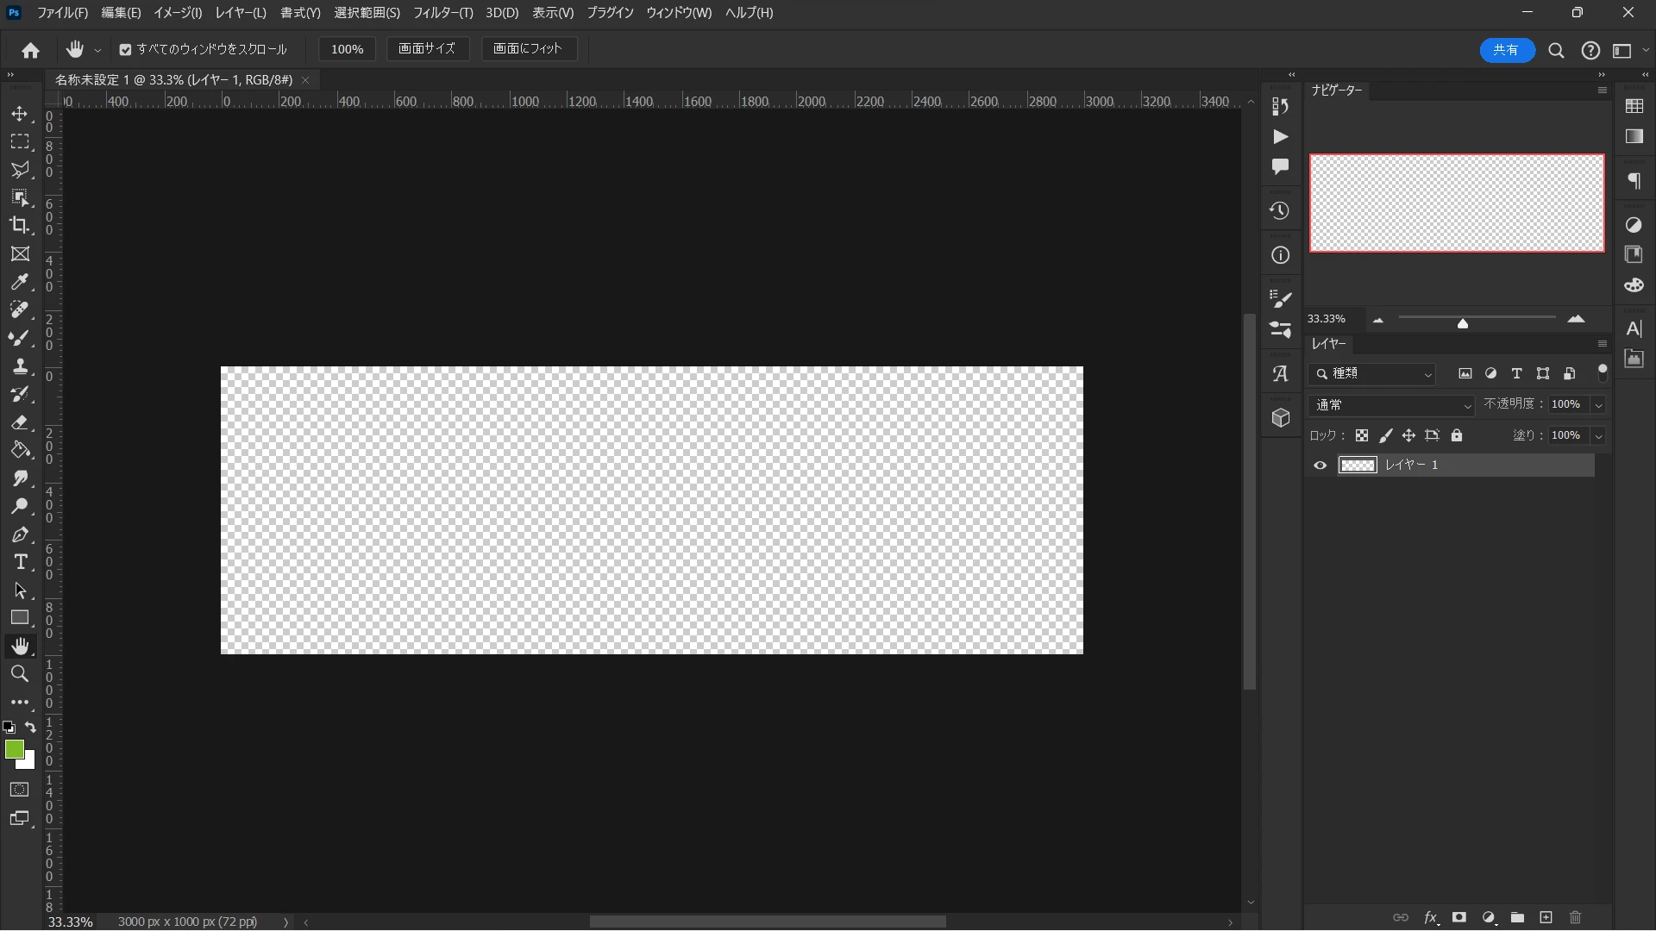Open the History panel icon

[x=1280, y=211]
